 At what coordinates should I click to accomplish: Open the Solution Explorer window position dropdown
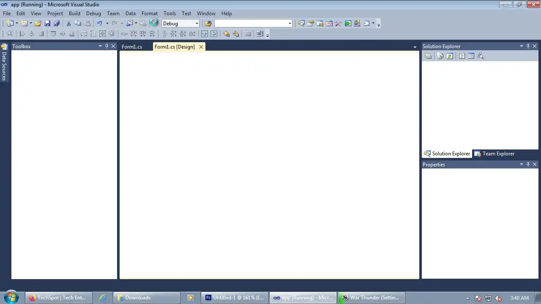coord(522,46)
